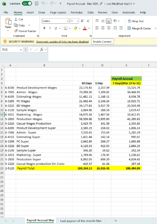Click the Copy icon

[x=16, y=25]
